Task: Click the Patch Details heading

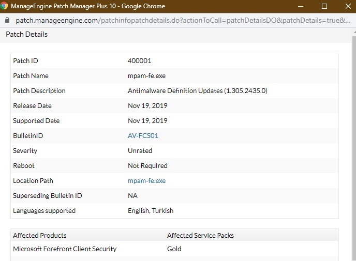Action: click(x=27, y=34)
